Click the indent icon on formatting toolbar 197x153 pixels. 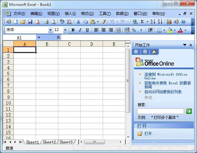click(150, 30)
